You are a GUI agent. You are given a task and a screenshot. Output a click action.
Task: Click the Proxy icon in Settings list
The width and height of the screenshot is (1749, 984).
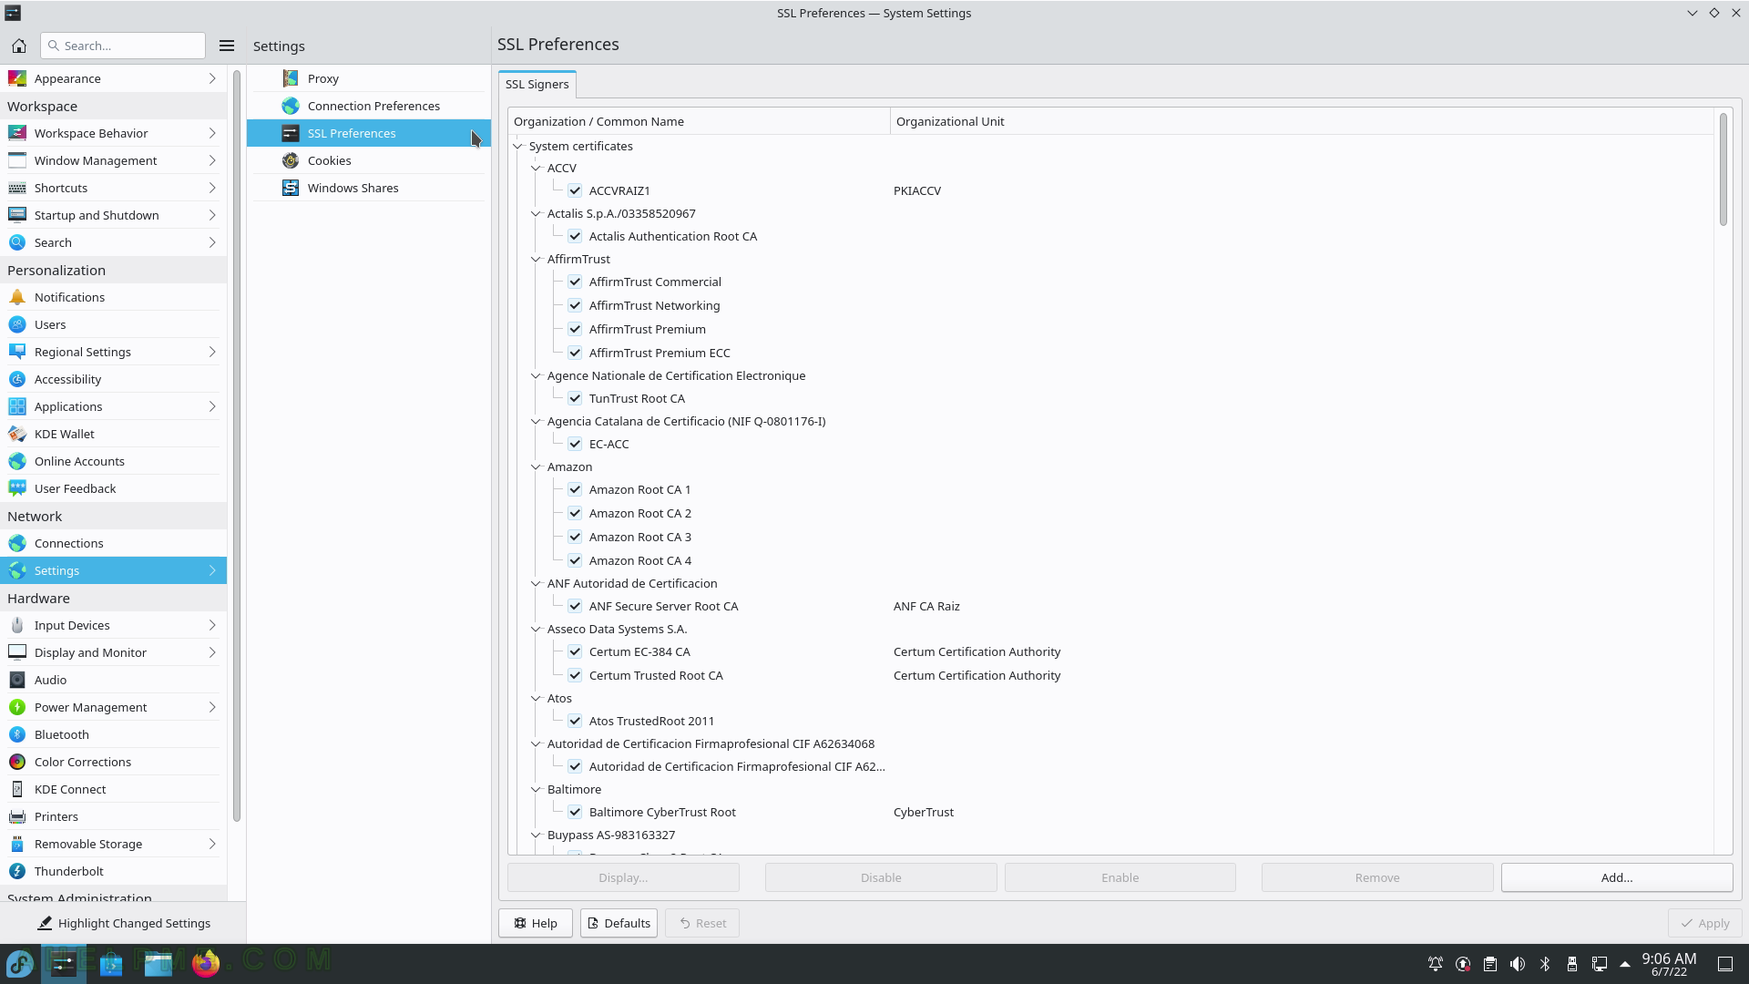pyautogui.click(x=291, y=78)
